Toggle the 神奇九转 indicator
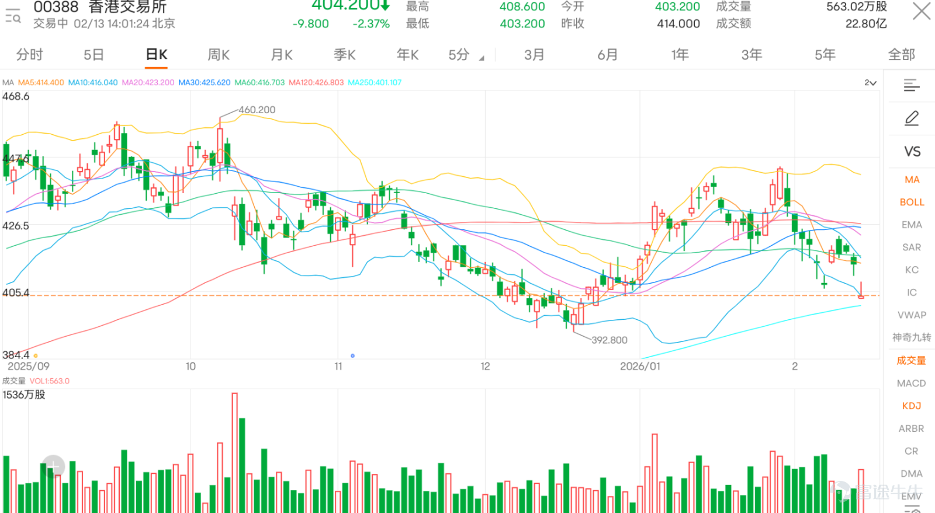Screen dimensions: 935x513 [x=912, y=337]
